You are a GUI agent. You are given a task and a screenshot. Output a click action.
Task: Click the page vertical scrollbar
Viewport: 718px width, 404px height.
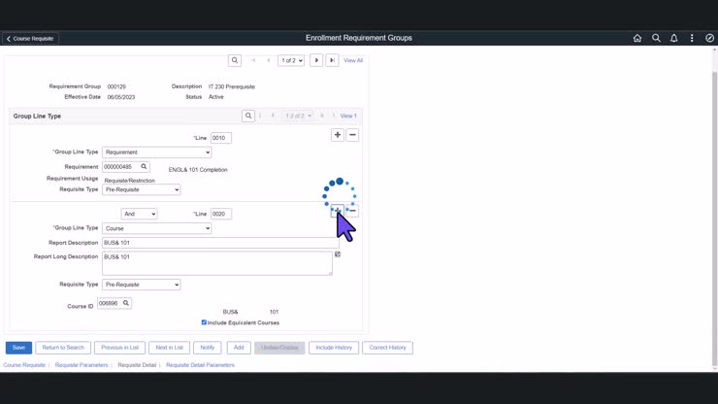click(714, 220)
